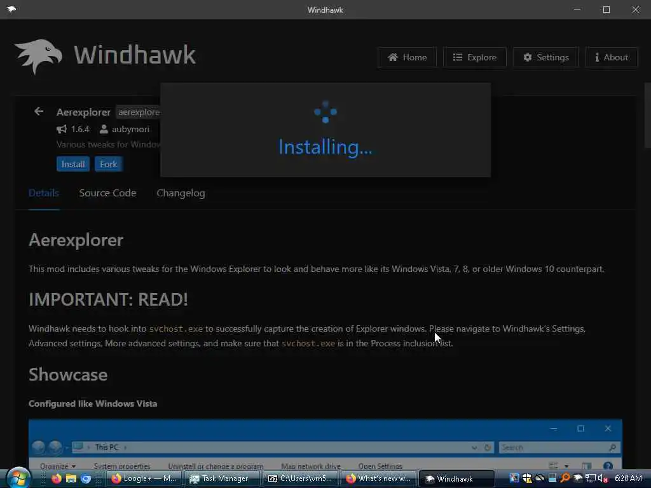
Task: Open the Vista-style Explorer showcase screenshot
Action: [x=325, y=444]
